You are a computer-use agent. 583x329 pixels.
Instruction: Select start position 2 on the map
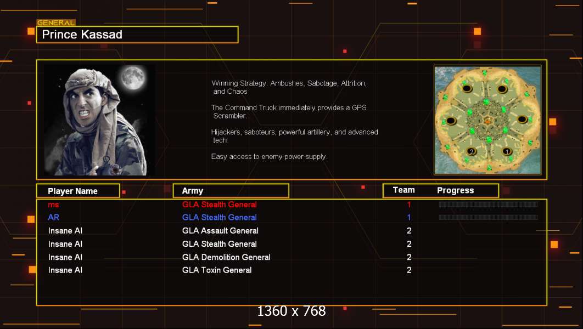click(x=472, y=151)
